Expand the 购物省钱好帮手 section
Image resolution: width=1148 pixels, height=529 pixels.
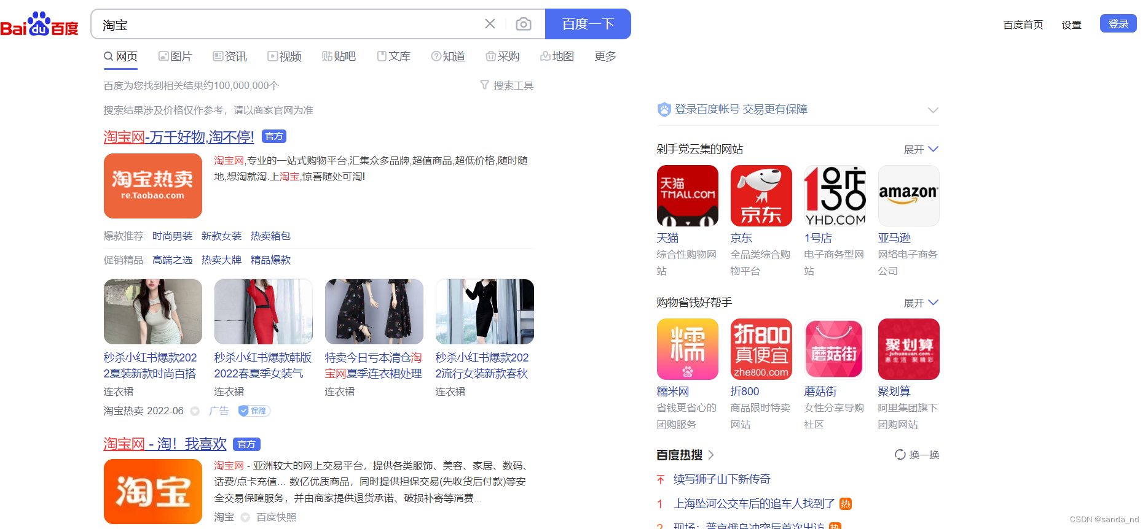point(921,303)
